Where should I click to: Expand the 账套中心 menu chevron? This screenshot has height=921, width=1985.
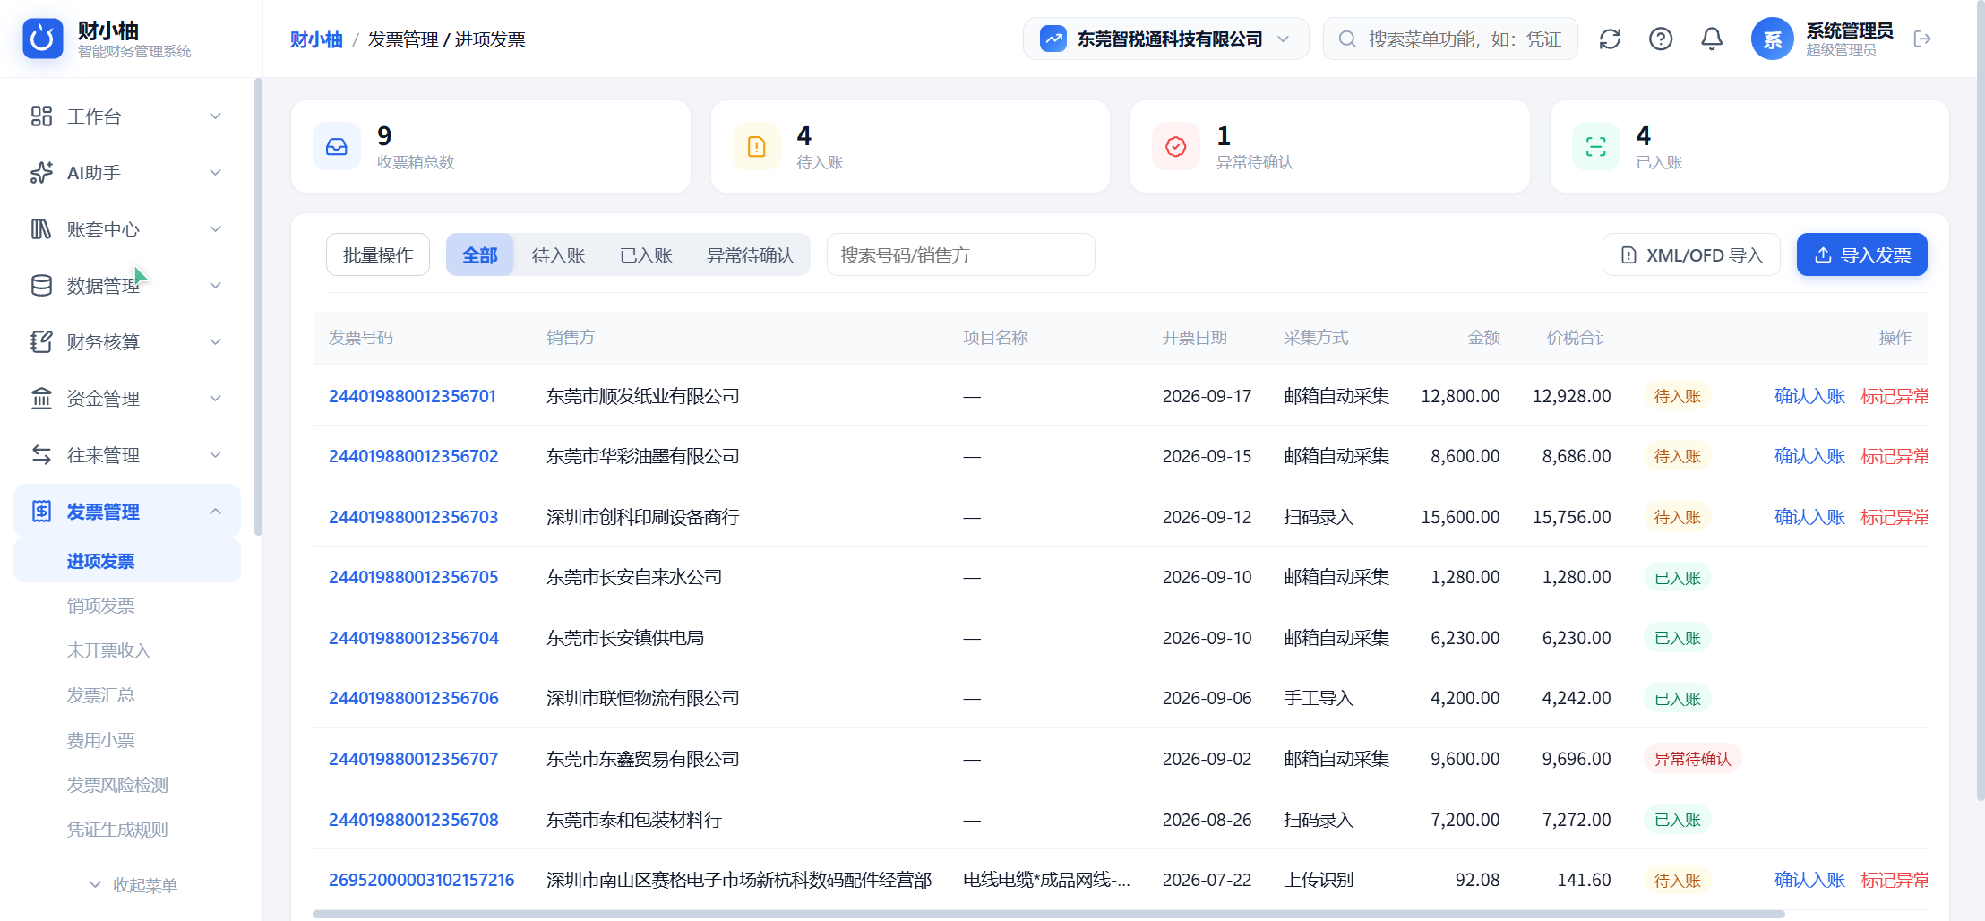(215, 229)
